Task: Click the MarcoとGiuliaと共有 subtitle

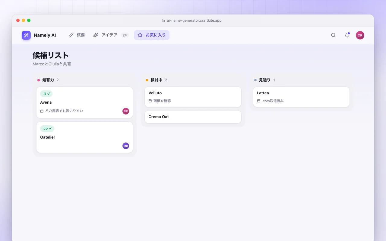Action: coord(52,64)
